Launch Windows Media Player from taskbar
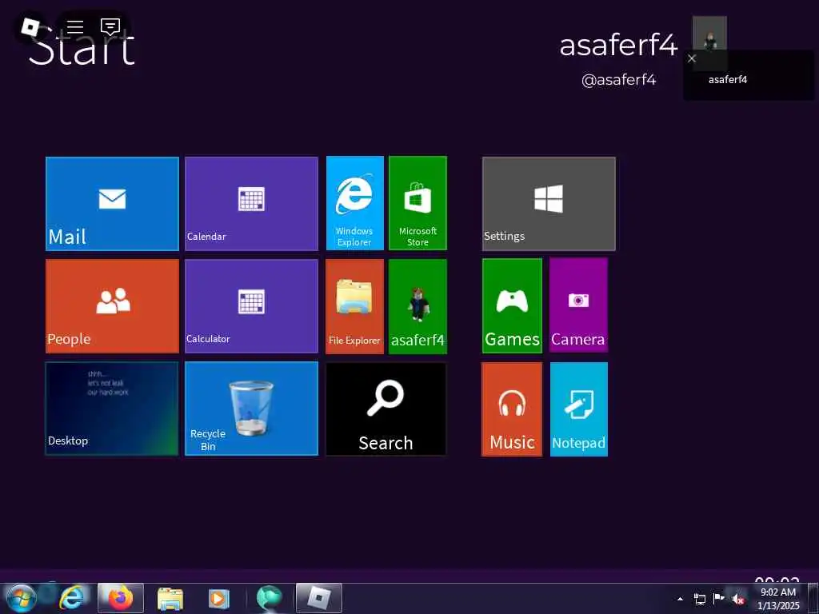This screenshot has width=819, height=614. coord(219,598)
